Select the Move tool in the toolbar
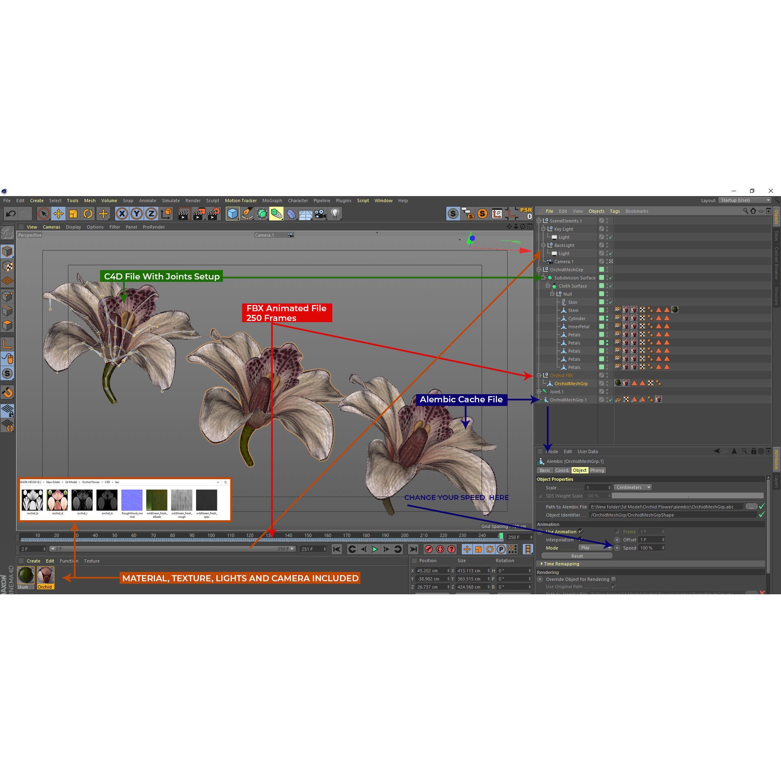This screenshot has width=781, height=781. [59, 214]
